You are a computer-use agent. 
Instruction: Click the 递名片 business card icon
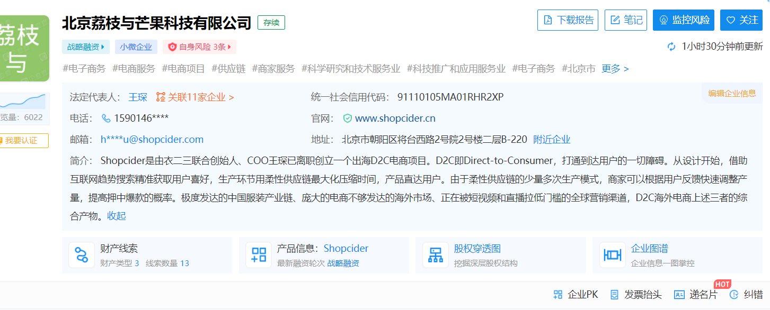click(680, 294)
